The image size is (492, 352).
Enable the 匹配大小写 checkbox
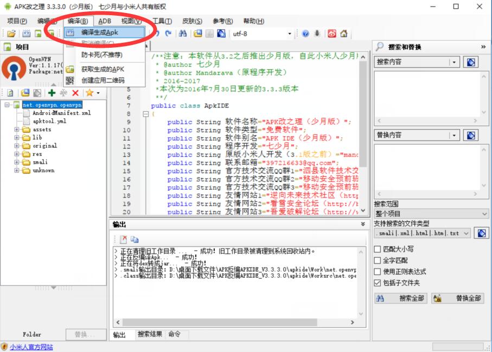point(378,249)
